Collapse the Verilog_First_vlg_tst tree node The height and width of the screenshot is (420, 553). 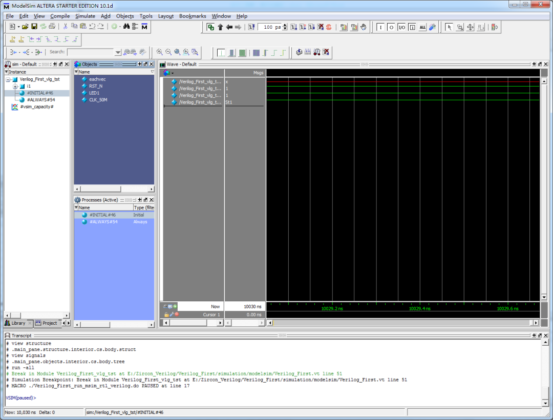click(8, 79)
